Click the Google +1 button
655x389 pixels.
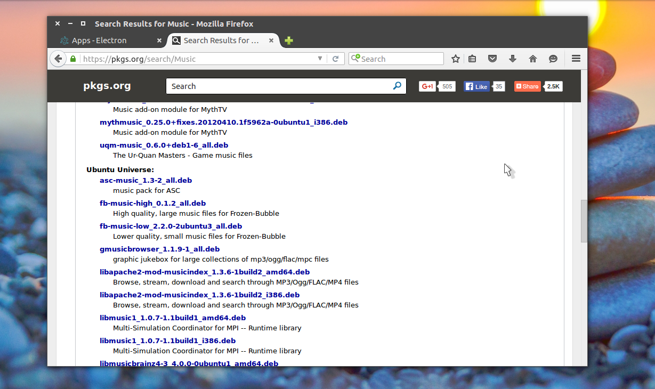[x=427, y=86]
